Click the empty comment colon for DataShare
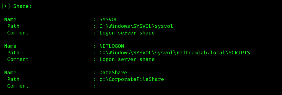 (x=95, y=86)
